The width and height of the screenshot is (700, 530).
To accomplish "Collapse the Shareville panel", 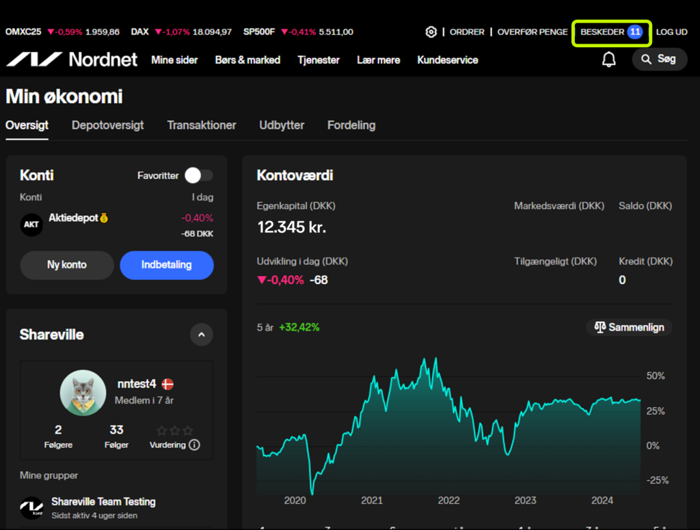I will [x=202, y=335].
